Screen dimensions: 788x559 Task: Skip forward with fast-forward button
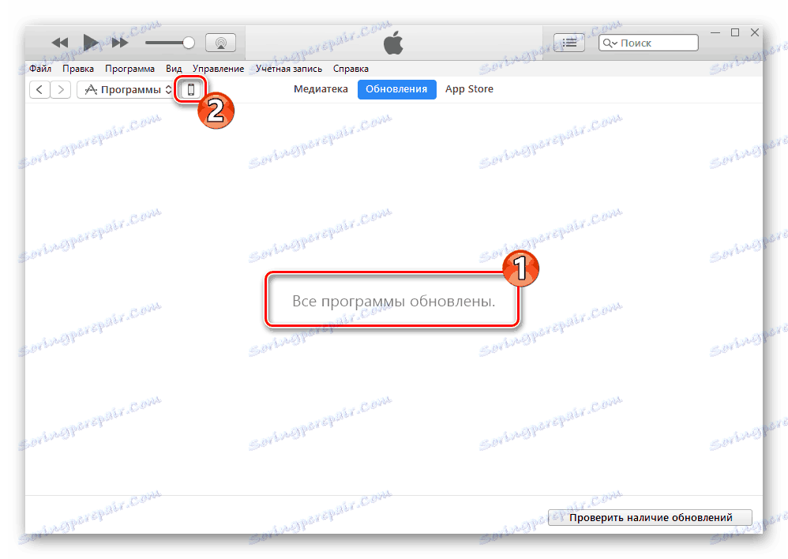[x=120, y=43]
